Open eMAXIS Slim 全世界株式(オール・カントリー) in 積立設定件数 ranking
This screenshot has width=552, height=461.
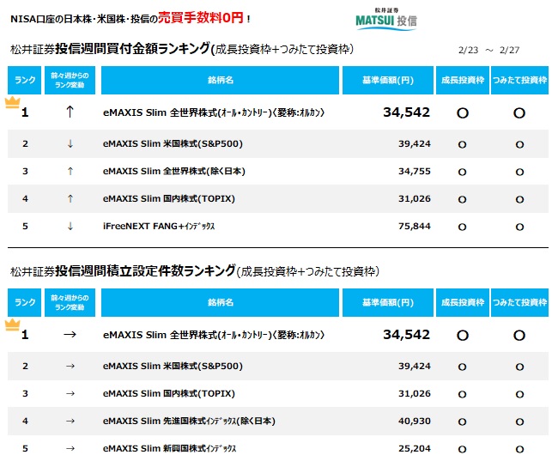tap(214, 335)
